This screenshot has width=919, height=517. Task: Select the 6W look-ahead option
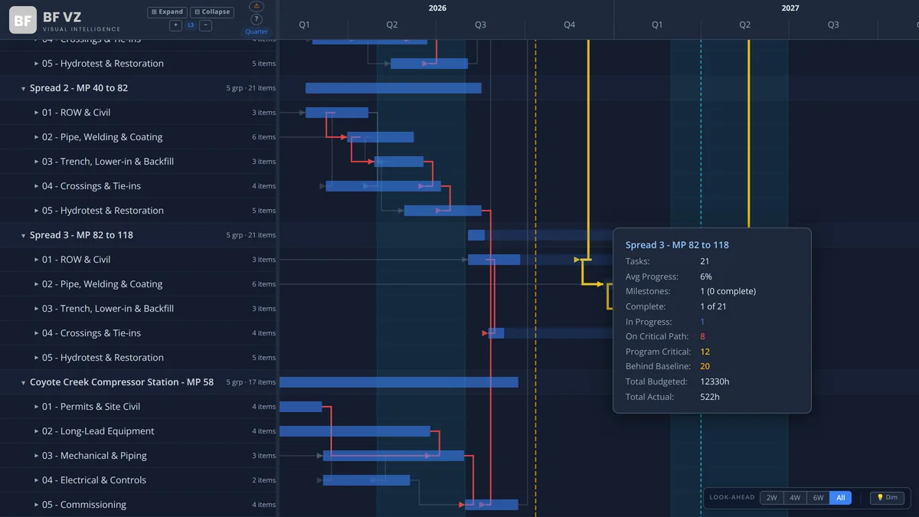(x=818, y=498)
